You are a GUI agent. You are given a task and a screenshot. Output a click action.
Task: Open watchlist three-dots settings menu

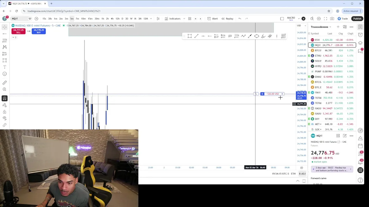351,27
